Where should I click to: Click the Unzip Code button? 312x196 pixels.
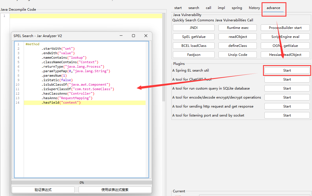(238, 55)
